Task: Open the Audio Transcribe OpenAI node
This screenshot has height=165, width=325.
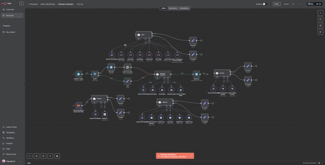Action: (x=128, y=67)
